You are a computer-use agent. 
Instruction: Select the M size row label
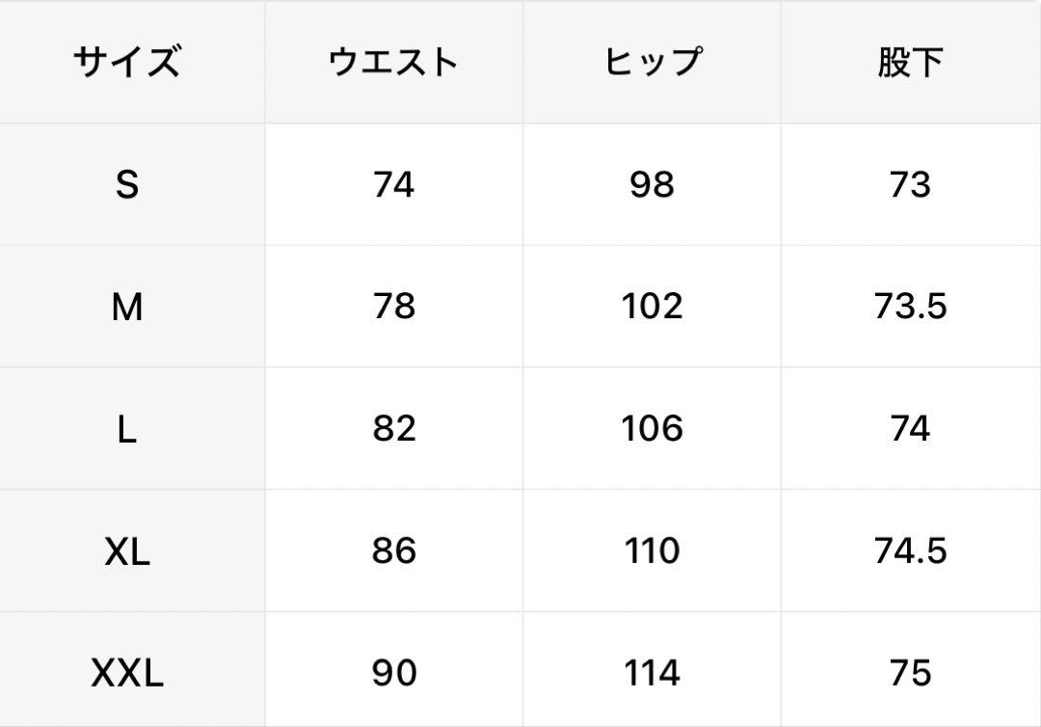[x=127, y=307]
